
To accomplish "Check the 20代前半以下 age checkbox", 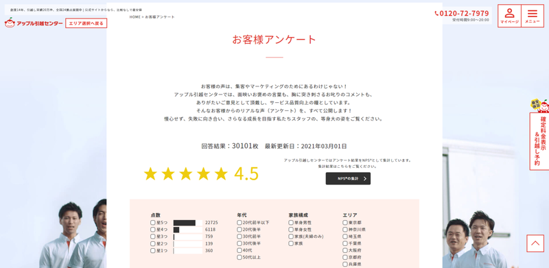I will click(240, 223).
